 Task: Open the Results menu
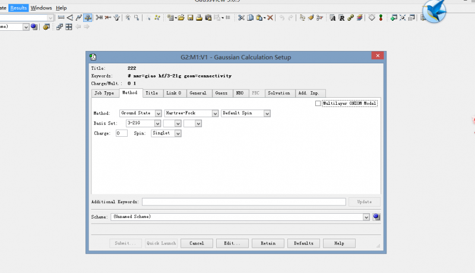pos(18,8)
